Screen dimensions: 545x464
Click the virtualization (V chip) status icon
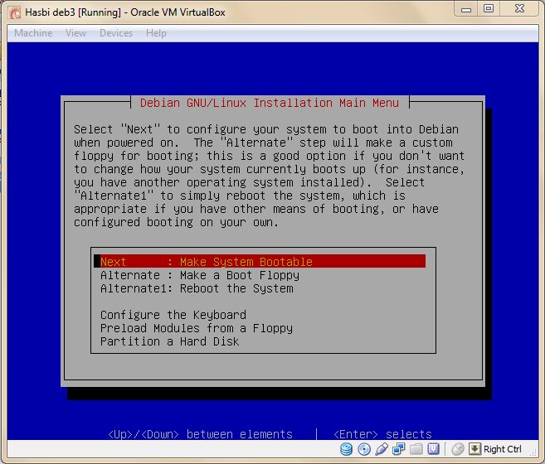point(433,449)
